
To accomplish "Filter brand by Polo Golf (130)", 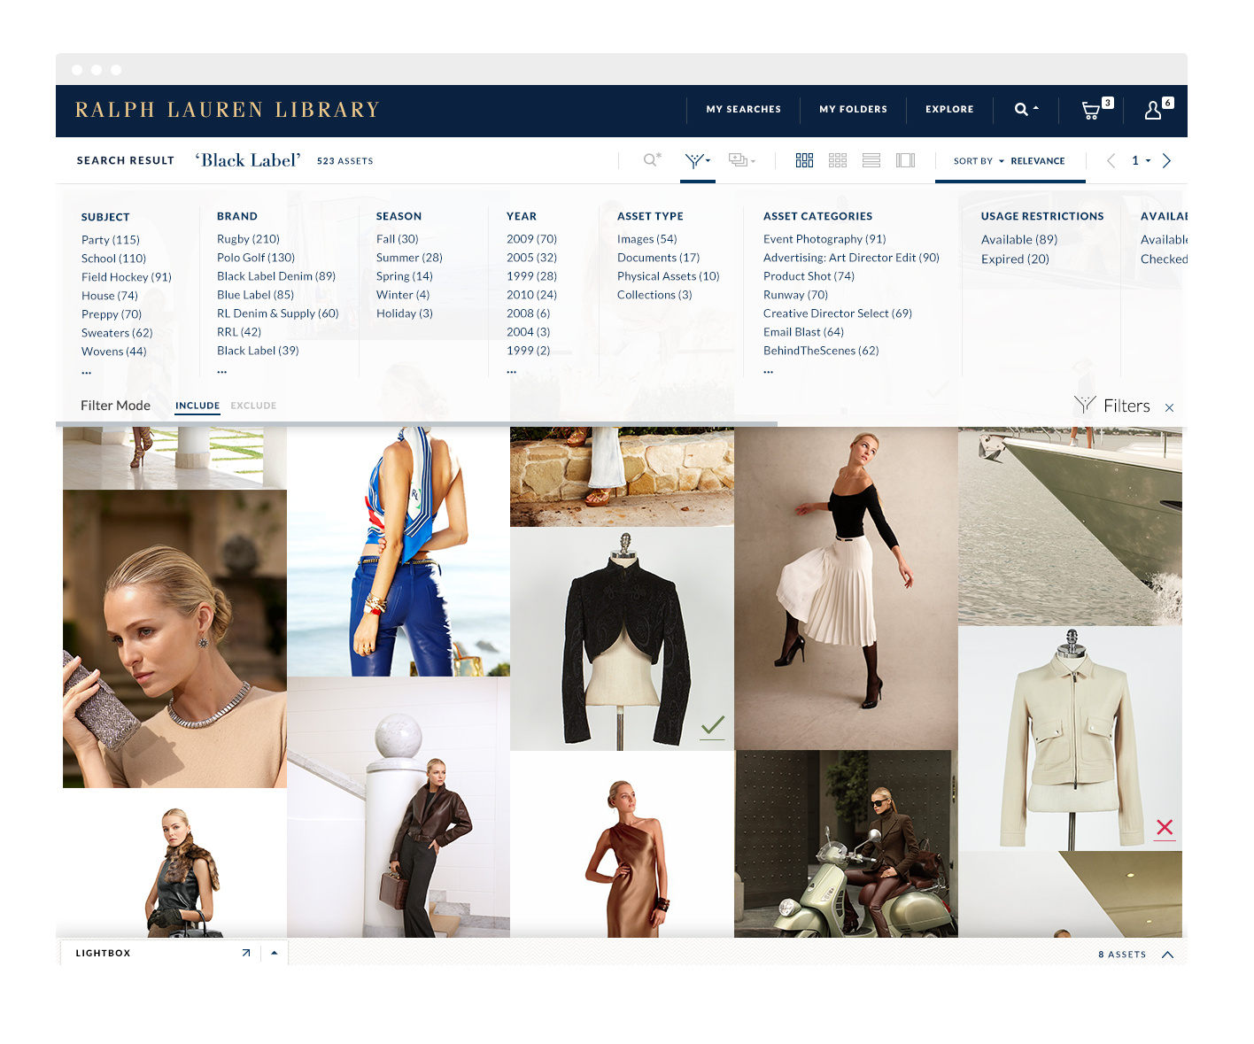I will point(256,258).
